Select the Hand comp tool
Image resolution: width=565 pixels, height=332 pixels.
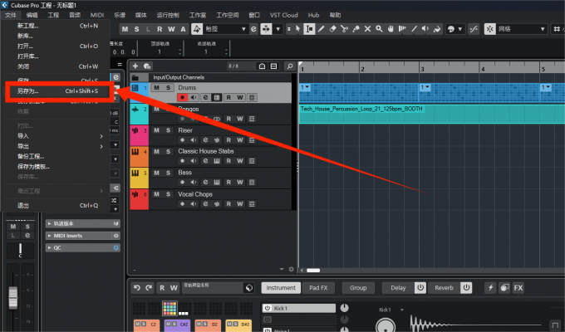pos(391,29)
